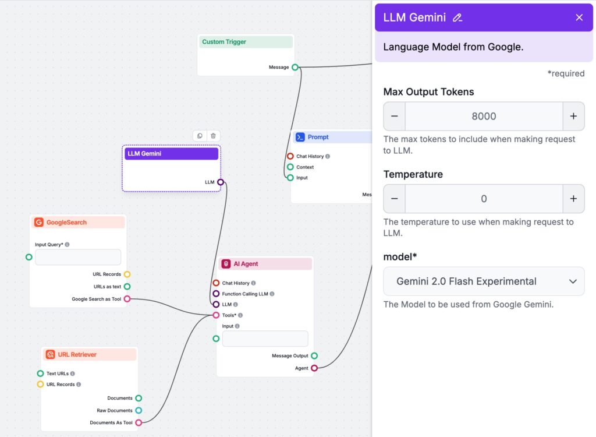Viewport: 596px width, 437px height.
Task: Click the Google Search as Tool output port
Action: pos(127,299)
